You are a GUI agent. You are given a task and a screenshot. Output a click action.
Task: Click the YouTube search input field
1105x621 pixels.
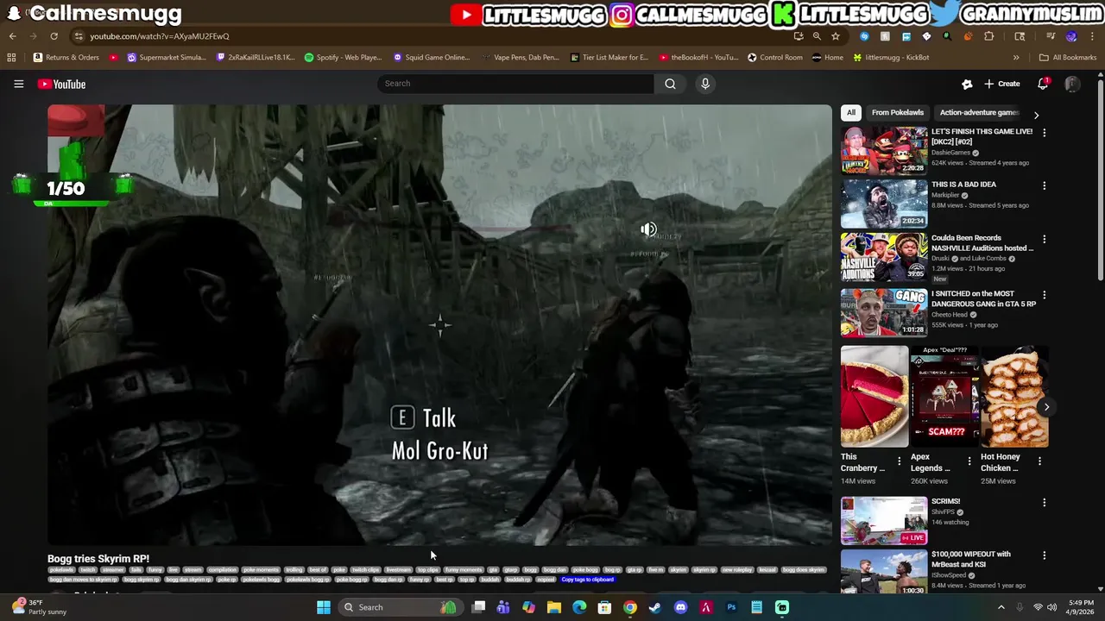pos(515,84)
